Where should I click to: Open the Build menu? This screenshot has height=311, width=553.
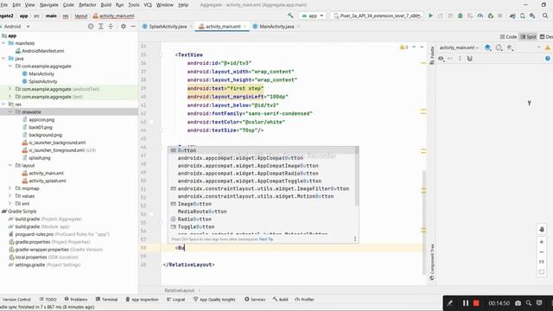(105, 5)
